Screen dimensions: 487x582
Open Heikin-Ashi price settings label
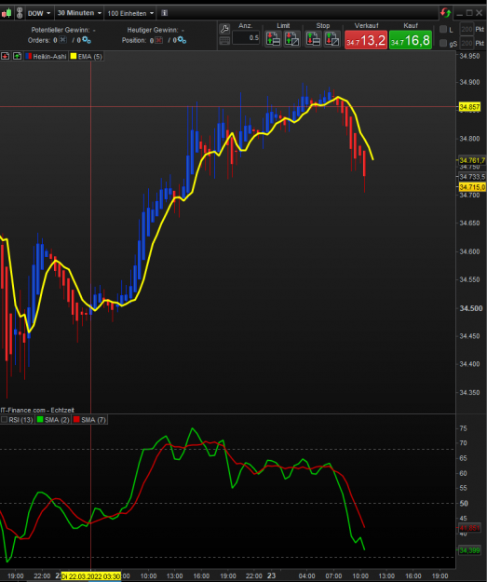[x=49, y=57]
